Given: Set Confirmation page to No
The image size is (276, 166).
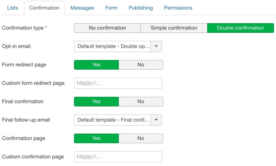Looking at the screenshot, I should coord(141,138).
